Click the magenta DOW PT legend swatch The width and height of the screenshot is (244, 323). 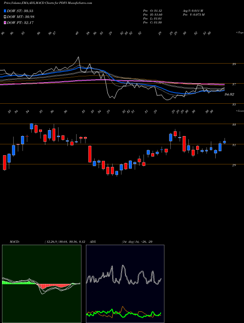point(5,23)
